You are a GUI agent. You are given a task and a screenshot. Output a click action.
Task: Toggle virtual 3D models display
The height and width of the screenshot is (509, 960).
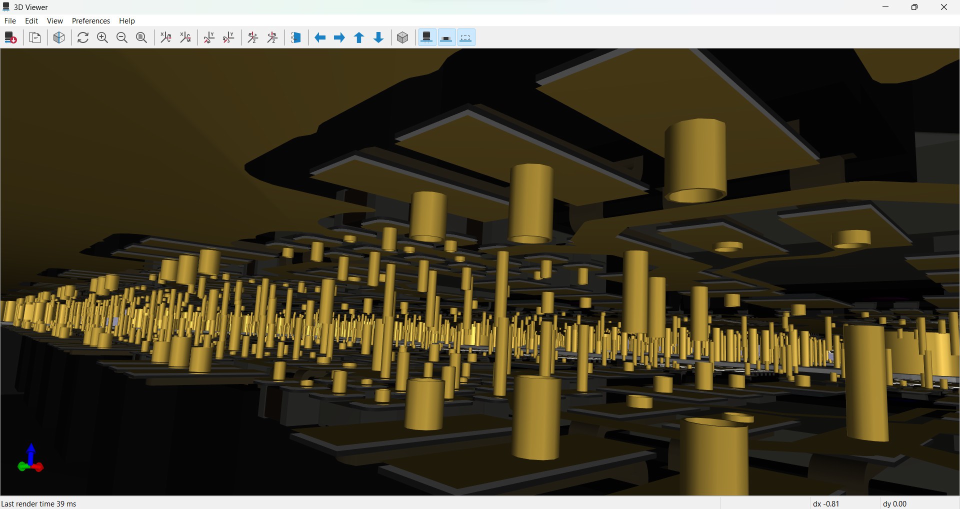point(466,38)
